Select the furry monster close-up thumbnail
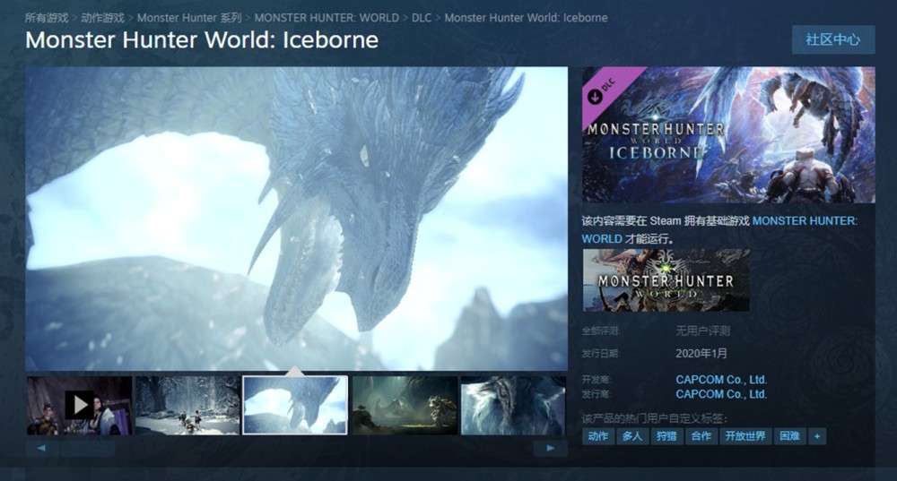 tap(513, 405)
